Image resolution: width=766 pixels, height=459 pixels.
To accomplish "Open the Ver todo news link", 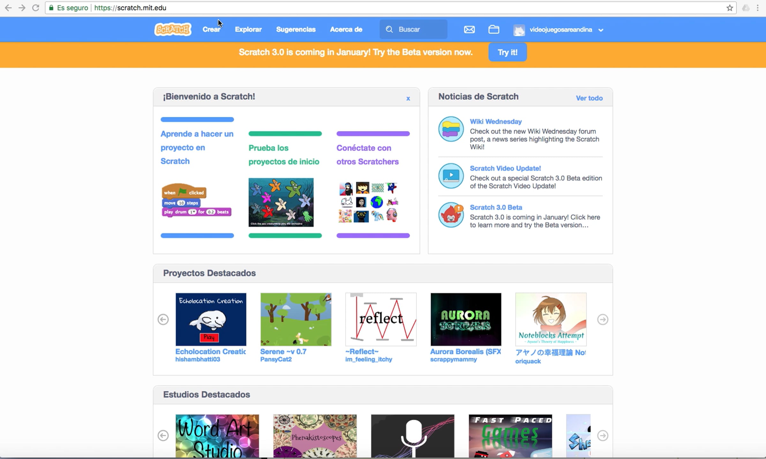I will pos(589,98).
